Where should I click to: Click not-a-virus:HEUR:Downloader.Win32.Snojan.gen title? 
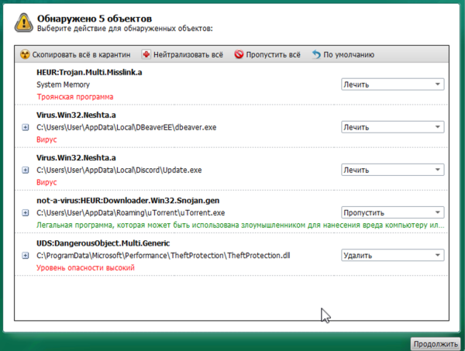point(128,201)
